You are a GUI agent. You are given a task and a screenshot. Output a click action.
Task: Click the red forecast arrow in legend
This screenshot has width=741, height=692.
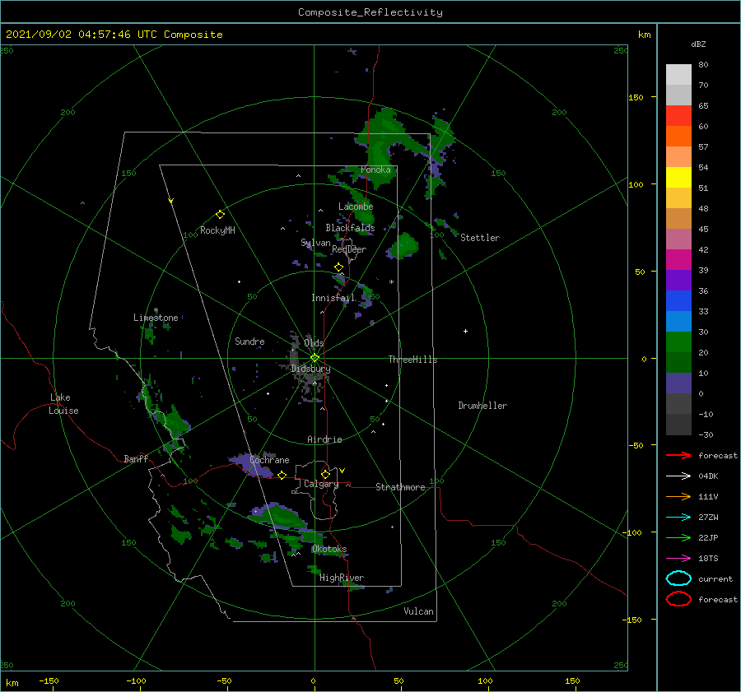point(678,455)
